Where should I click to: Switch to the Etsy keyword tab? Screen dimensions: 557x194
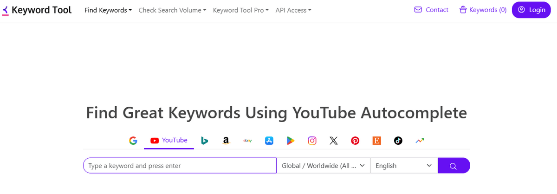tap(376, 140)
